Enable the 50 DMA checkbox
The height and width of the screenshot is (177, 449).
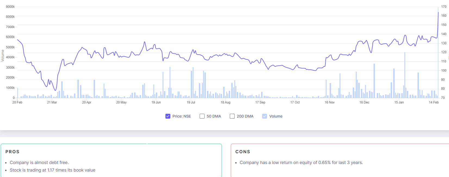202,116
